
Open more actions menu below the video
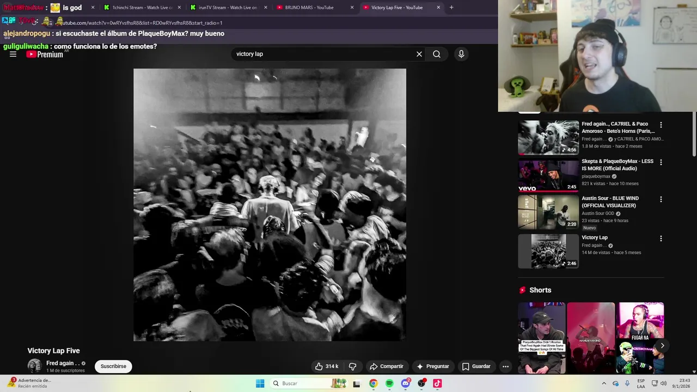pos(505,366)
